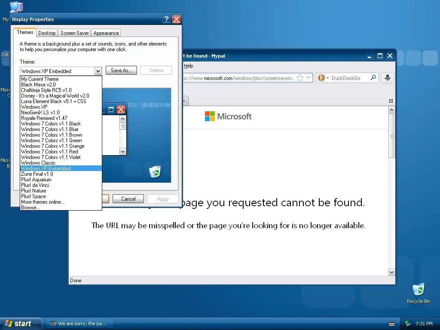Click the Mypal vertical scrollbar thumb
The width and height of the screenshot is (440, 330).
pyautogui.click(x=392, y=136)
